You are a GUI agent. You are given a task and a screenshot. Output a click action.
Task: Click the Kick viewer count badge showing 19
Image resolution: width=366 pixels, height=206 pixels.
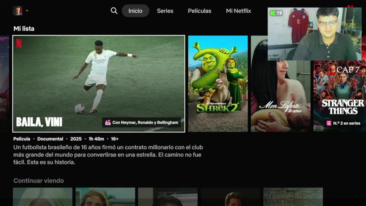point(276,13)
